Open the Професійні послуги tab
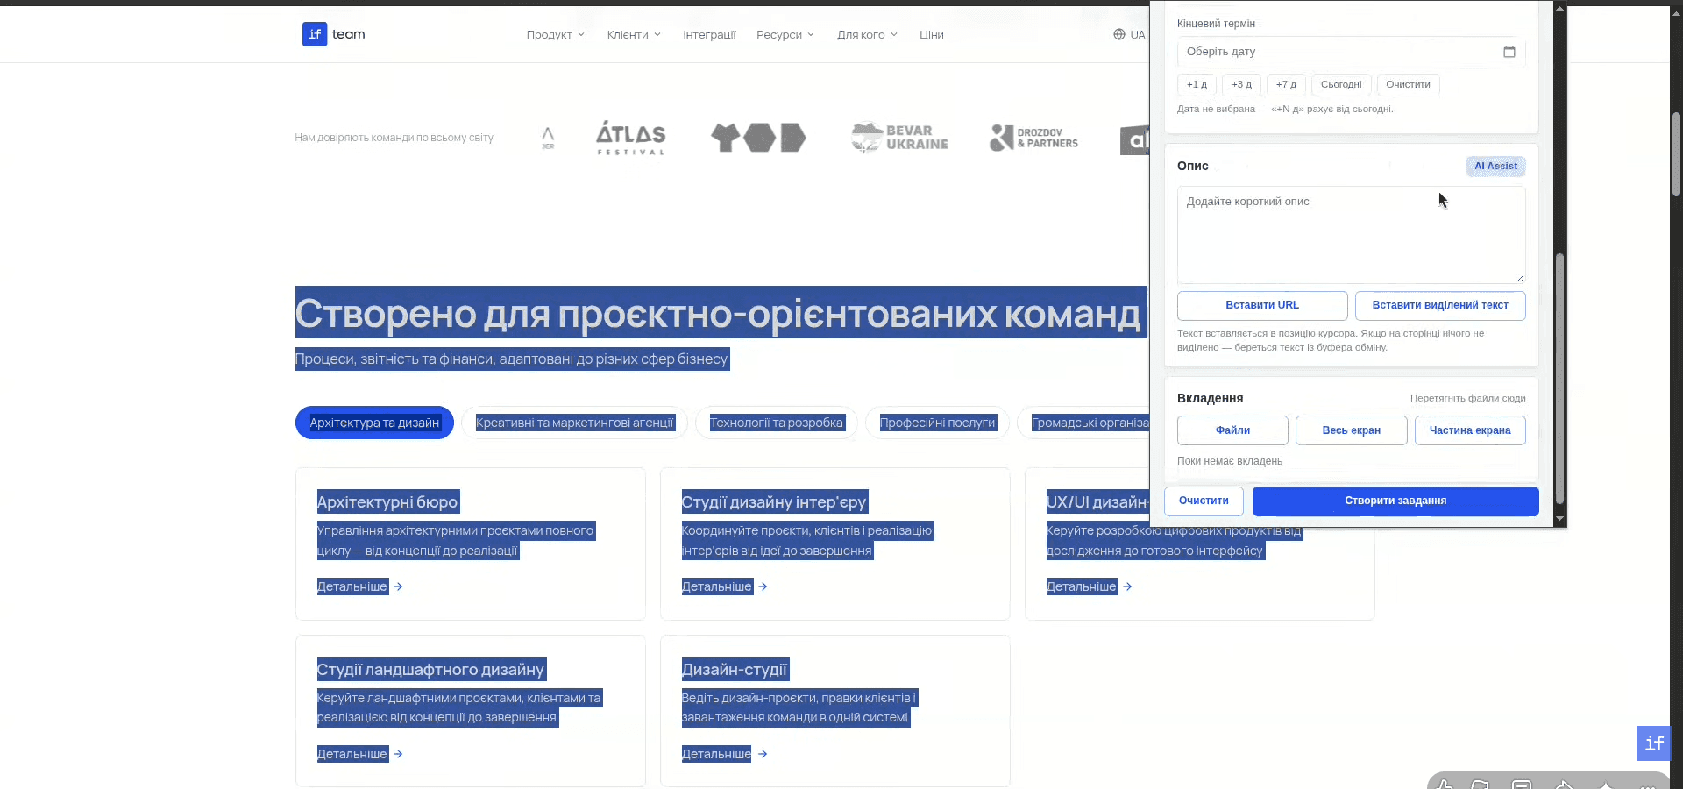 (x=937, y=423)
